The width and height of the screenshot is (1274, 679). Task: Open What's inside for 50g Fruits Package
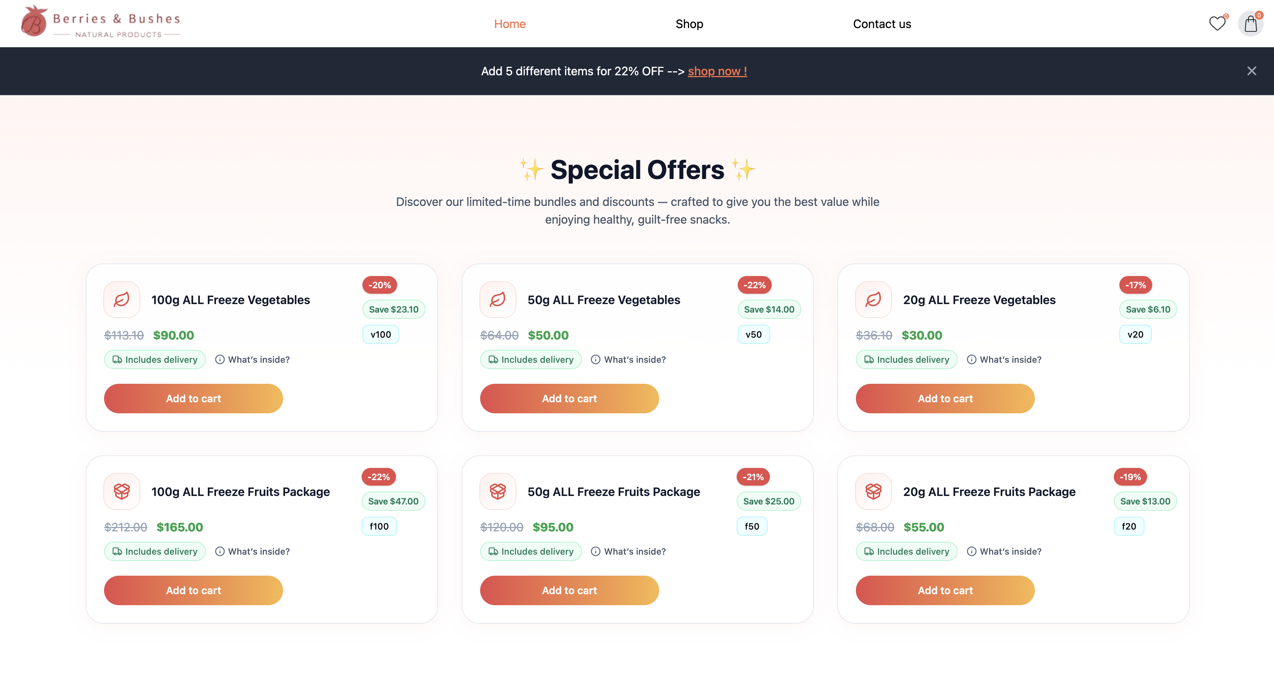[634, 551]
